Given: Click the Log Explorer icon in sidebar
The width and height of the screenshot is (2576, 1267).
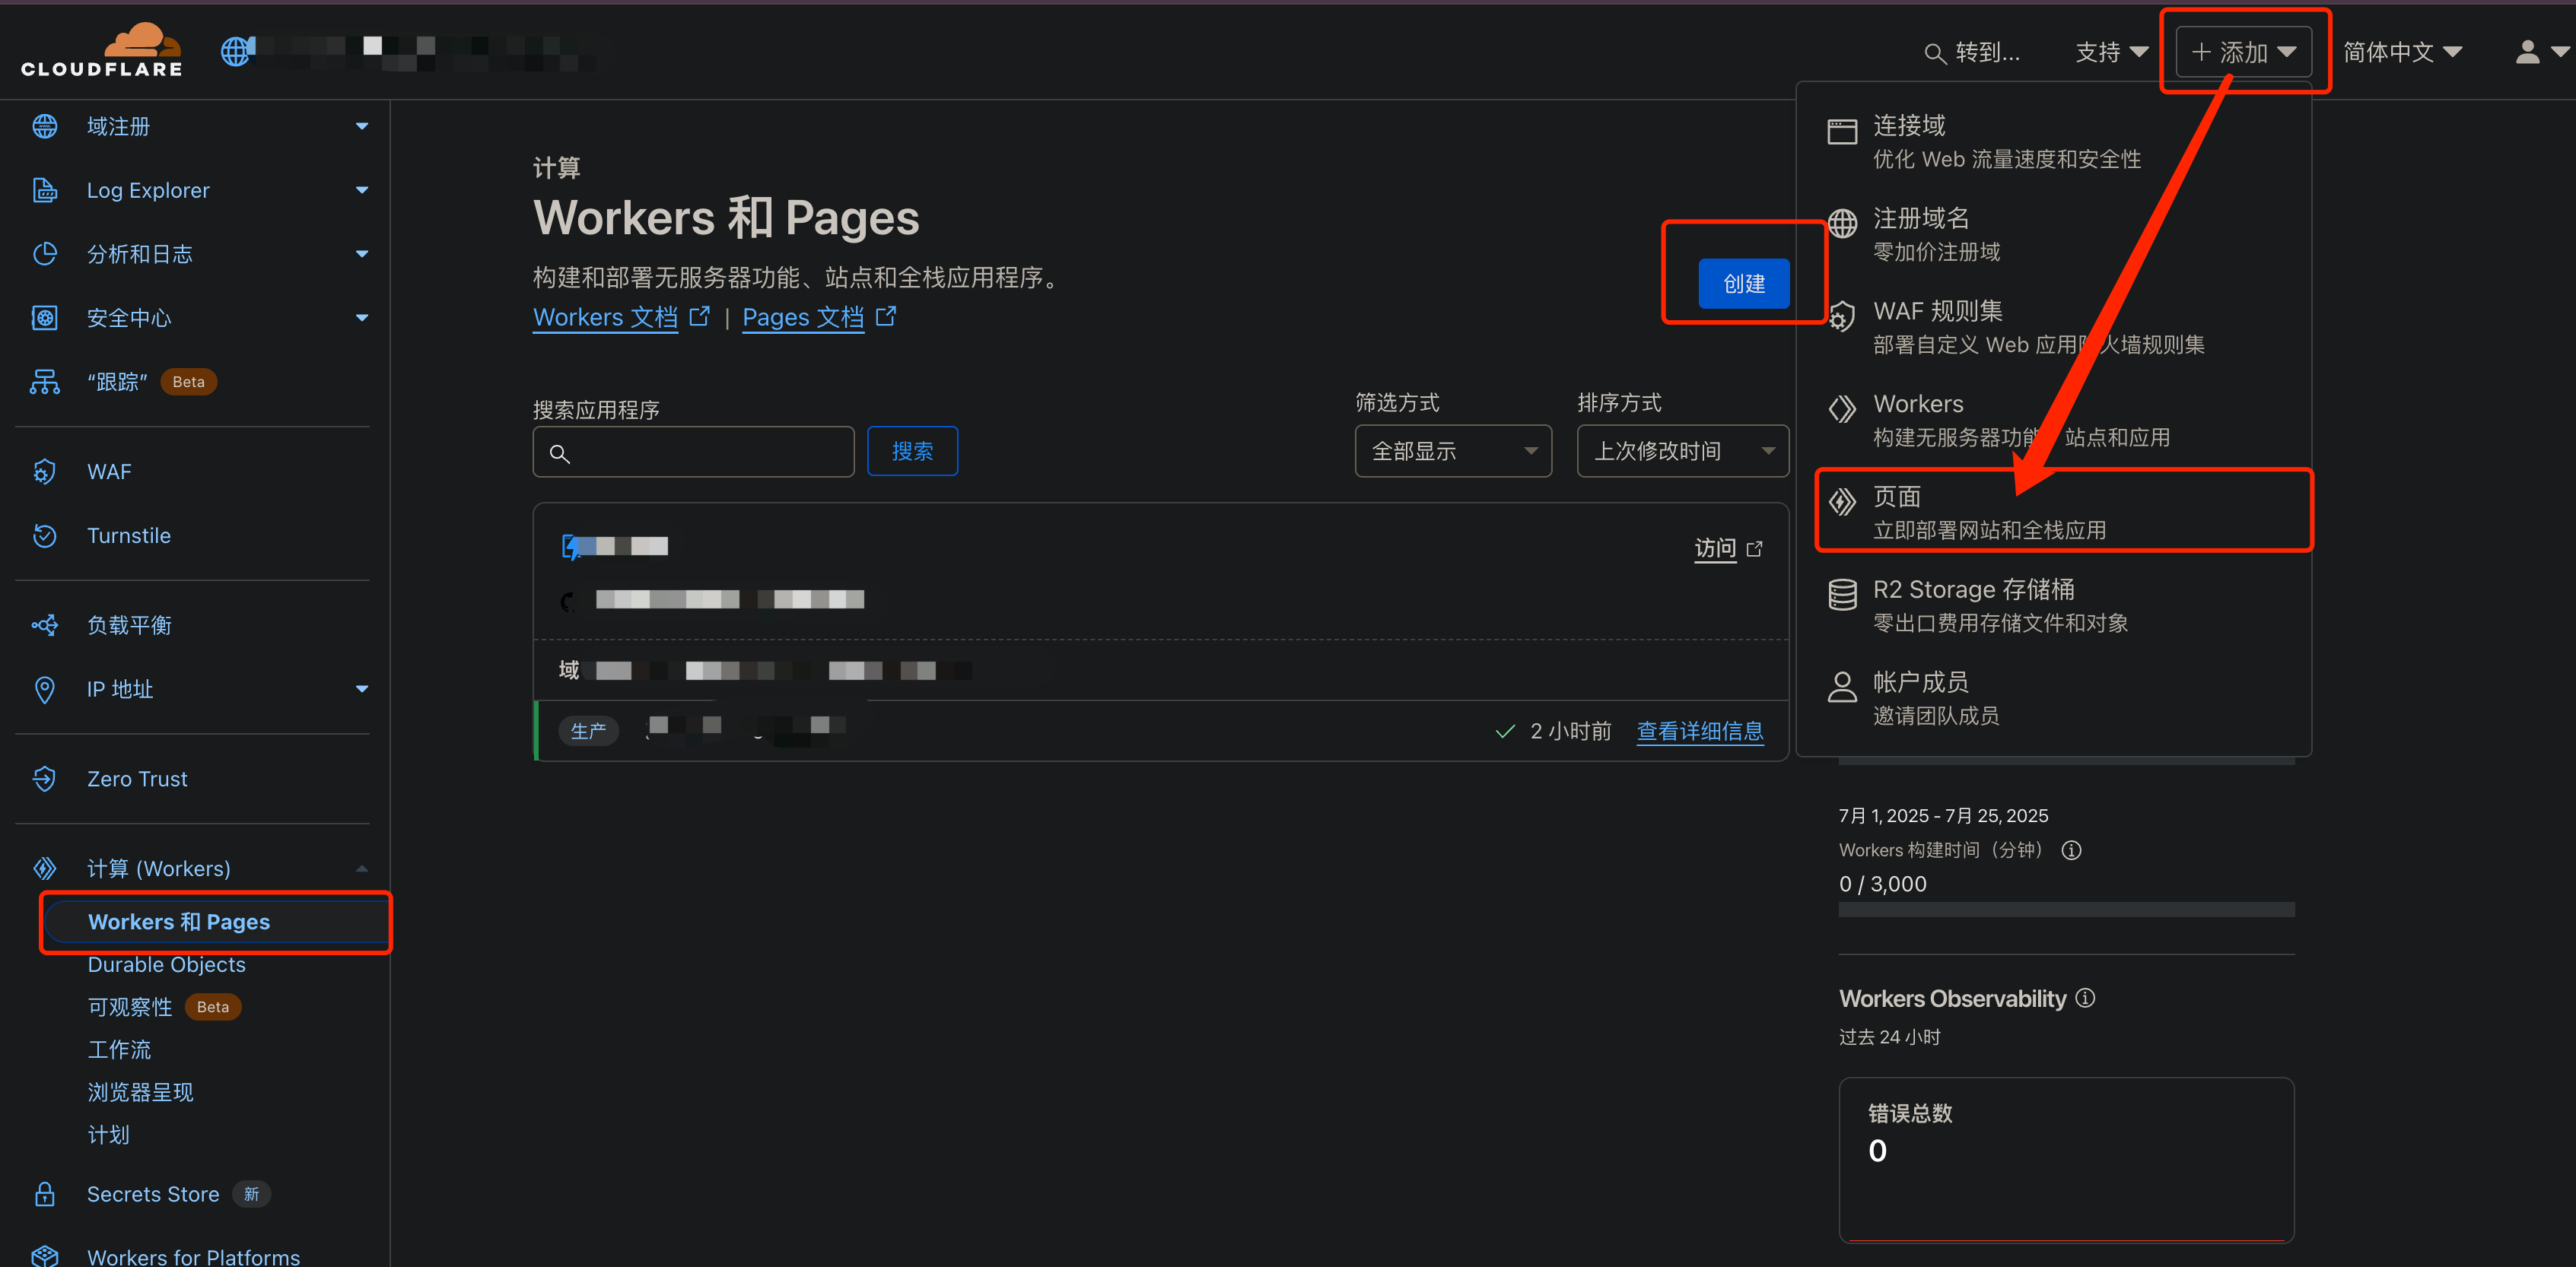Looking at the screenshot, I should tap(45, 190).
